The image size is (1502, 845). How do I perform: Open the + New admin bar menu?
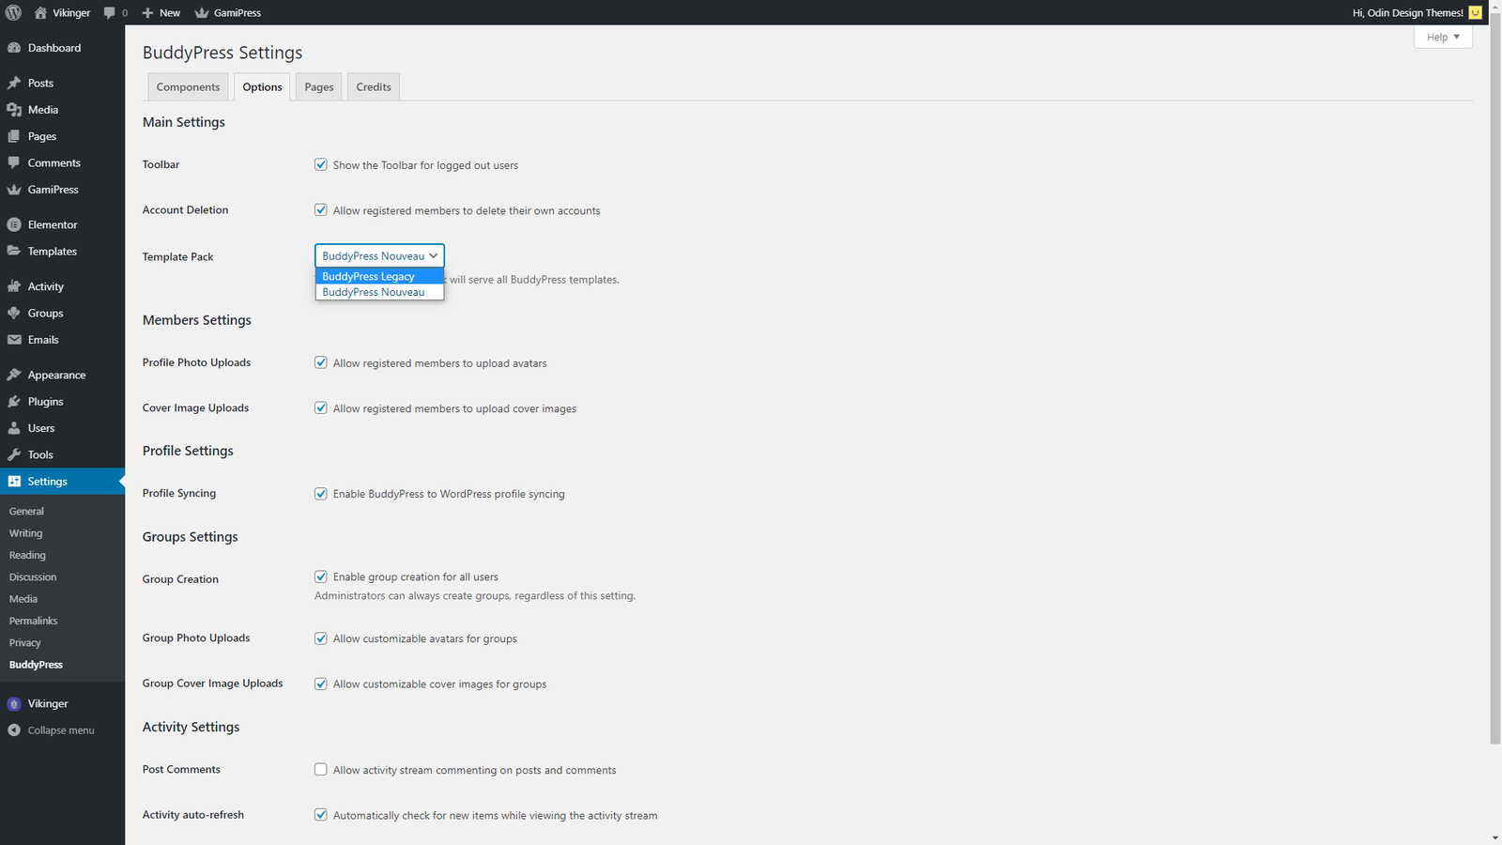(161, 12)
